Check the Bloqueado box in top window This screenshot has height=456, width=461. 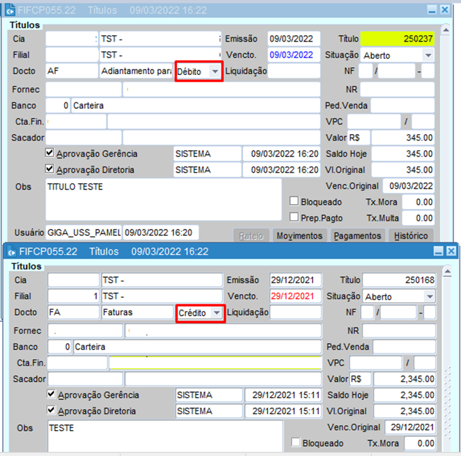click(293, 201)
